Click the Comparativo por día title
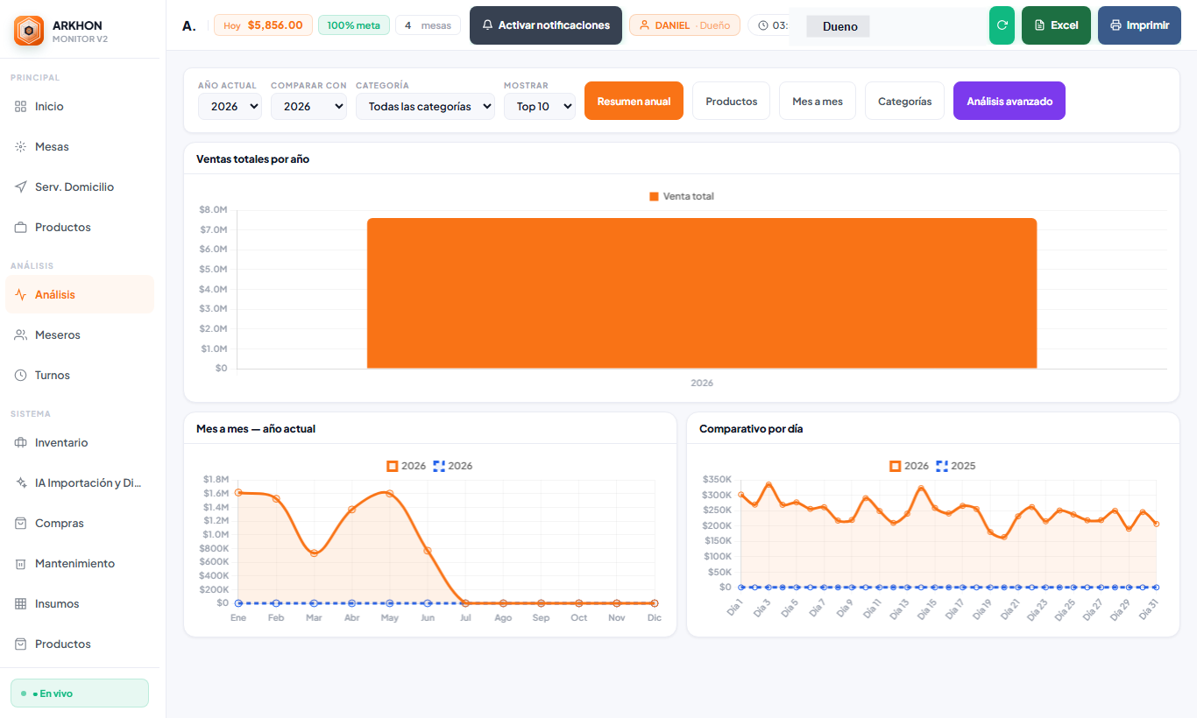Screen dimensions: 1197x718 tap(751, 428)
